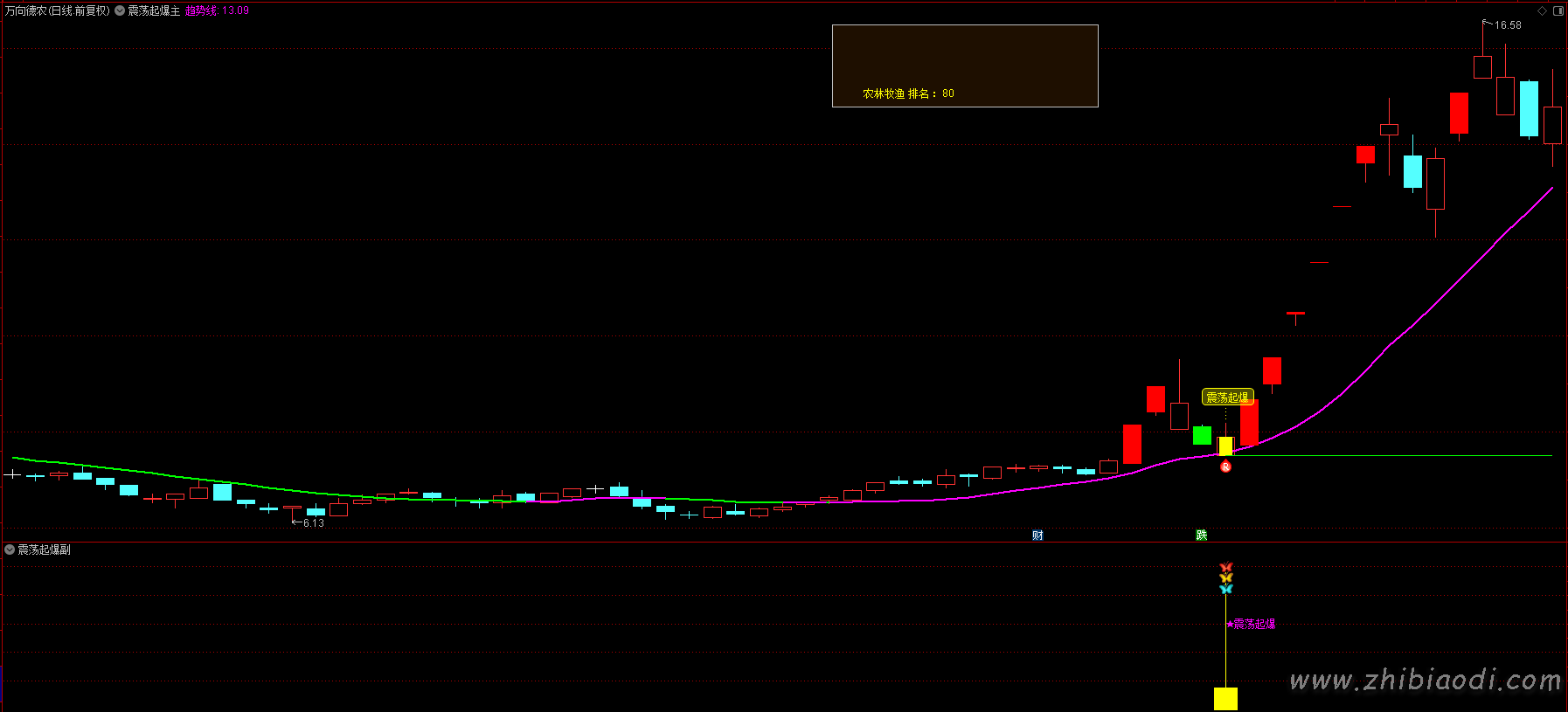Click the diamond icon at top right
1568x712 pixels.
pos(1542,10)
